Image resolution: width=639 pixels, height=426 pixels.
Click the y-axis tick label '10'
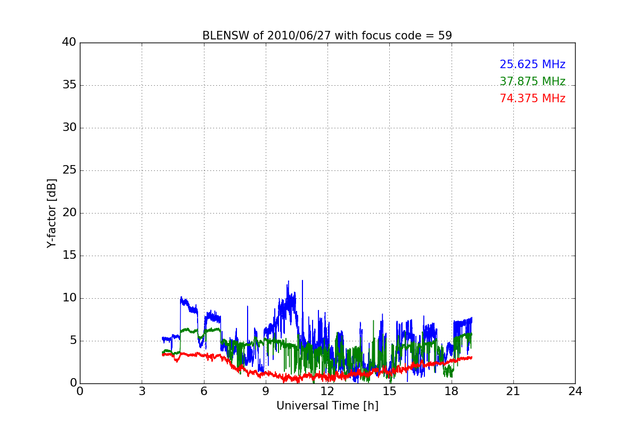[69, 298]
